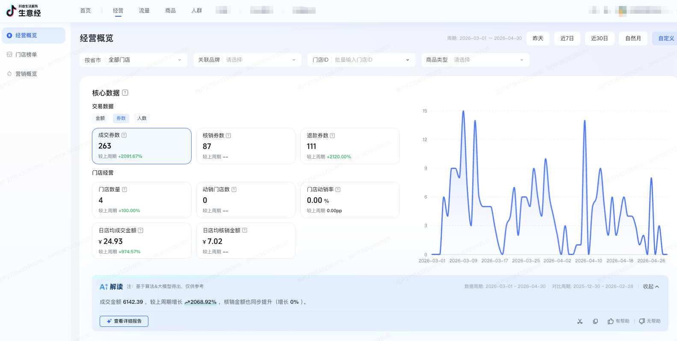The image size is (677, 341).
Task: Select 昨天 time range
Action: [538, 39]
